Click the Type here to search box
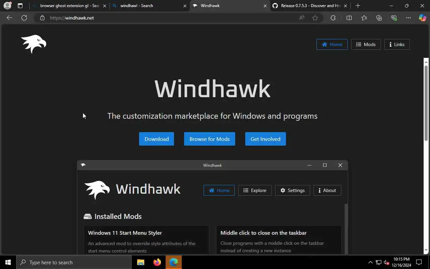 click(x=74, y=262)
